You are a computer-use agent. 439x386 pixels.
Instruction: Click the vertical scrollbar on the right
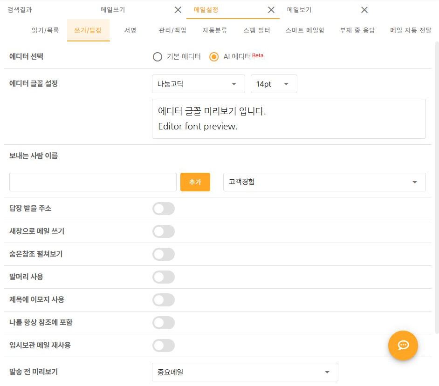point(437,187)
